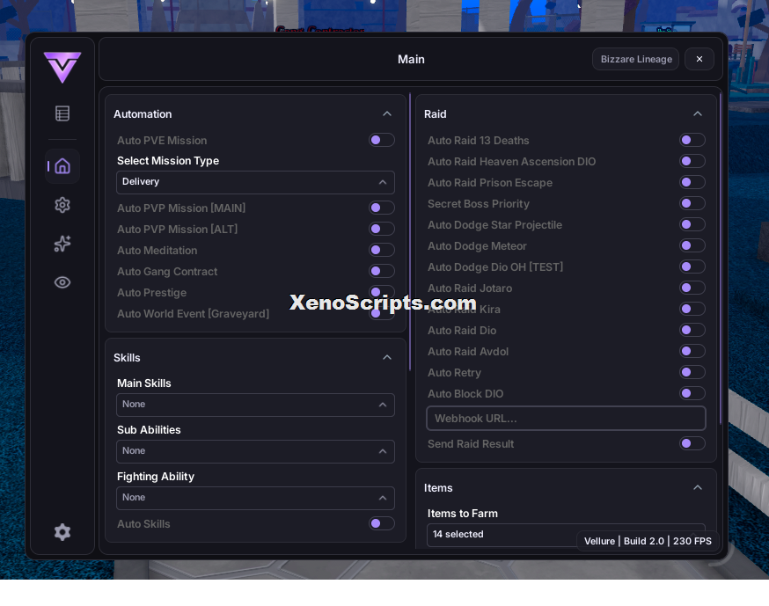The image size is (769, 606).
Task: Collapse the Raid section
Action: coord(698,113)
